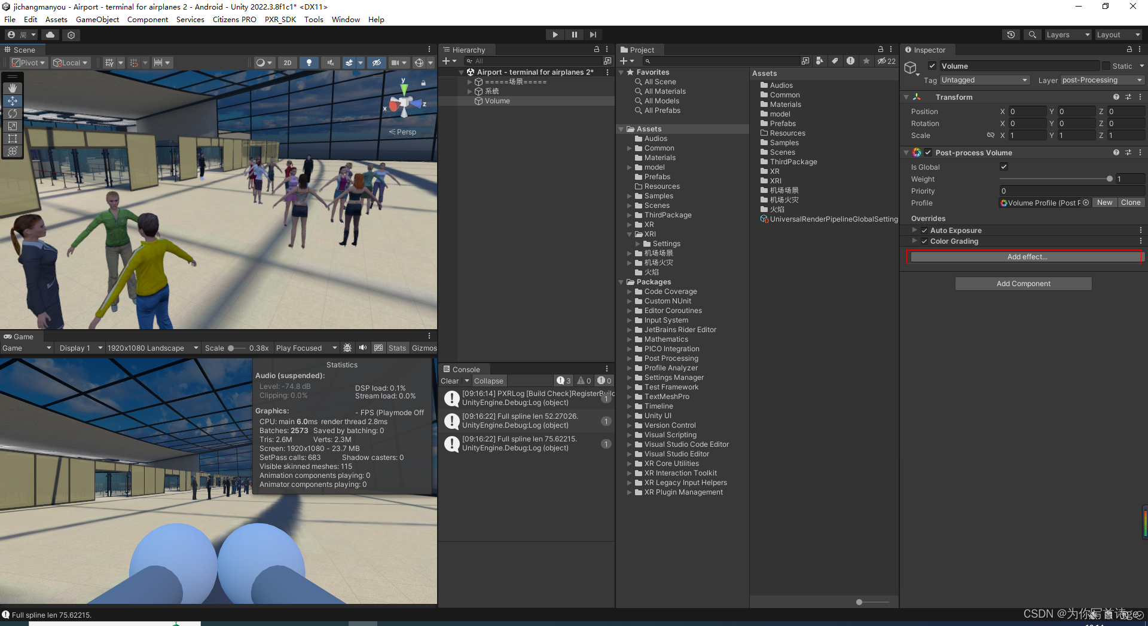The width and height of the screenshot is (1148, 626).
Task: Disable the Color Grading override checkbox
Action: [924, 241]
